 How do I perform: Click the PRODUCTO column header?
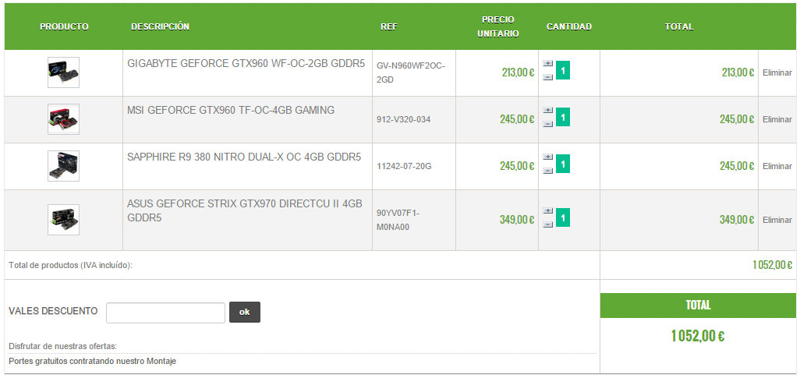tap(64, 27)
